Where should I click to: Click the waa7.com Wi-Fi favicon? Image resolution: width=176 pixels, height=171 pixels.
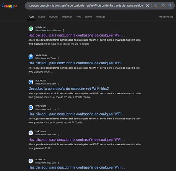coord(31,57)
